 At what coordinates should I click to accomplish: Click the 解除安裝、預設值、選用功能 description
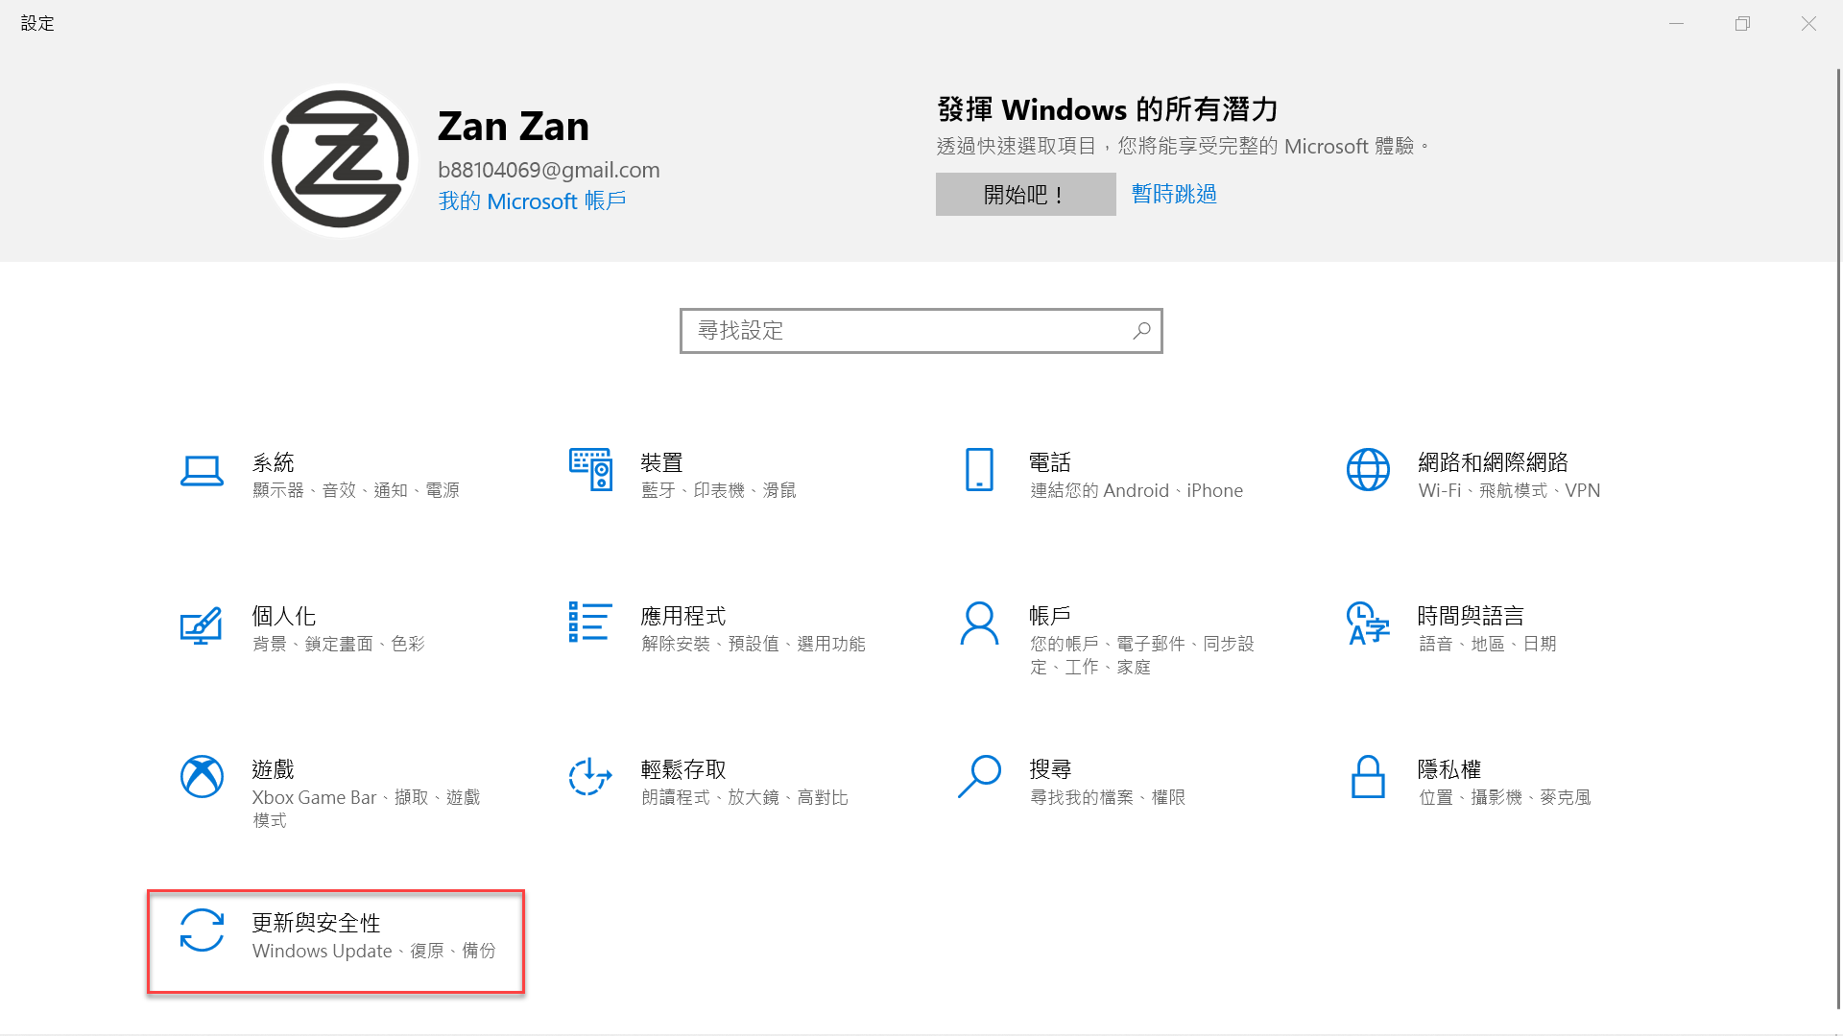tap(754, 644)
